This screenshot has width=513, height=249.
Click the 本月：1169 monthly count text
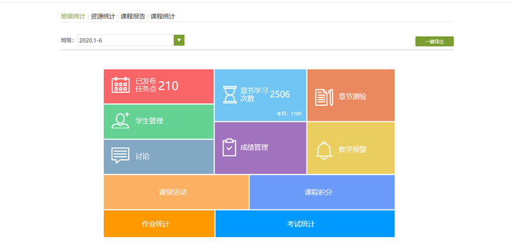pos(289,114)
